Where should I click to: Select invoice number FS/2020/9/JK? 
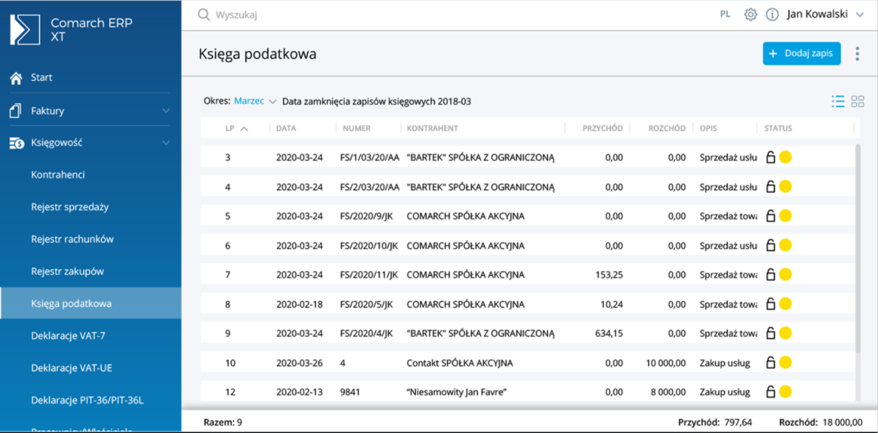[x=368, y=216]
